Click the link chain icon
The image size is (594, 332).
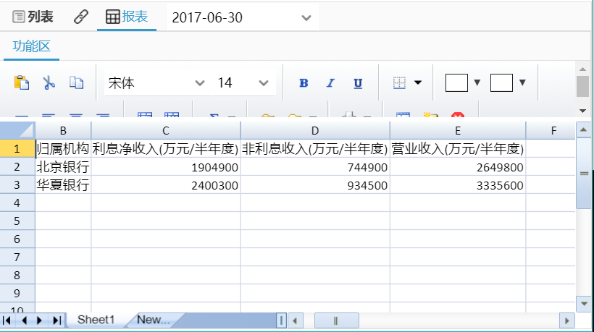[x=80, y=17]
